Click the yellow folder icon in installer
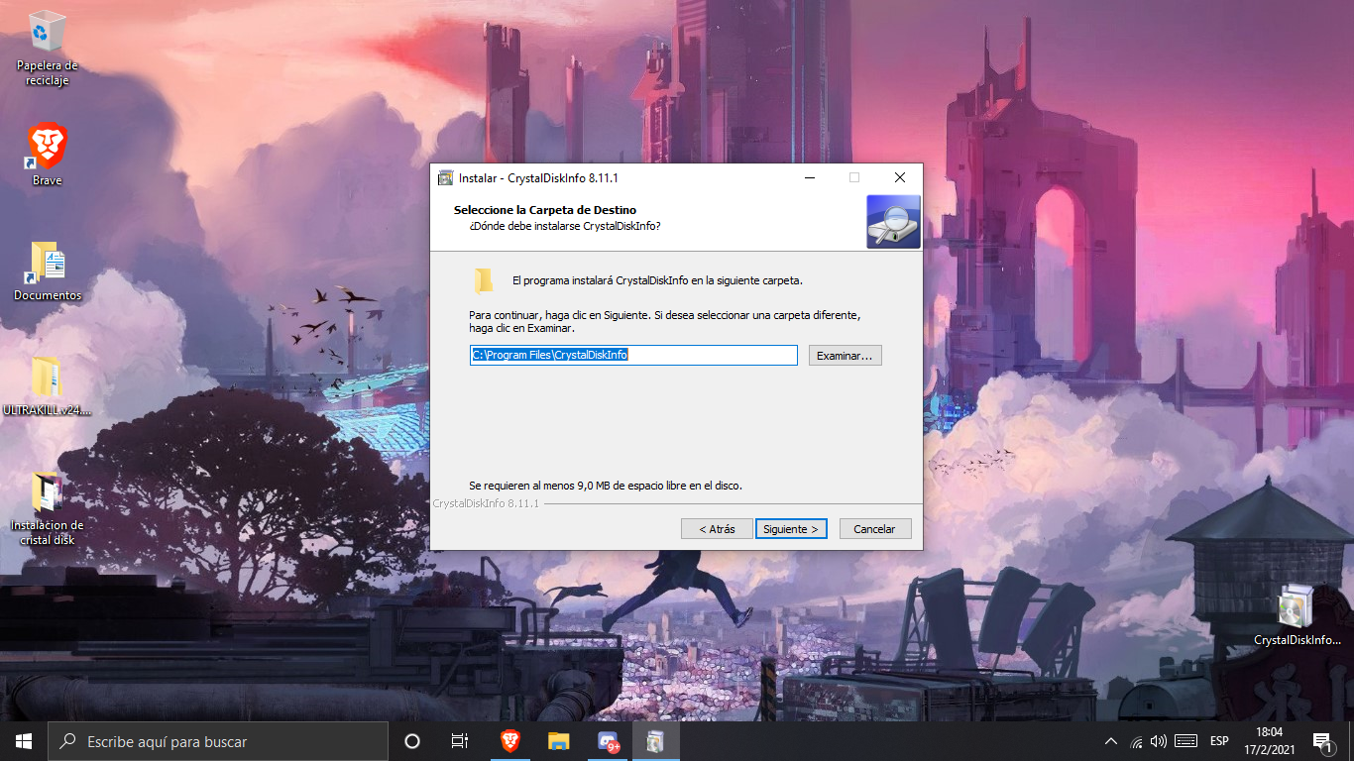The height and width of the screenshot is (761, 1354). click(484, 280)
